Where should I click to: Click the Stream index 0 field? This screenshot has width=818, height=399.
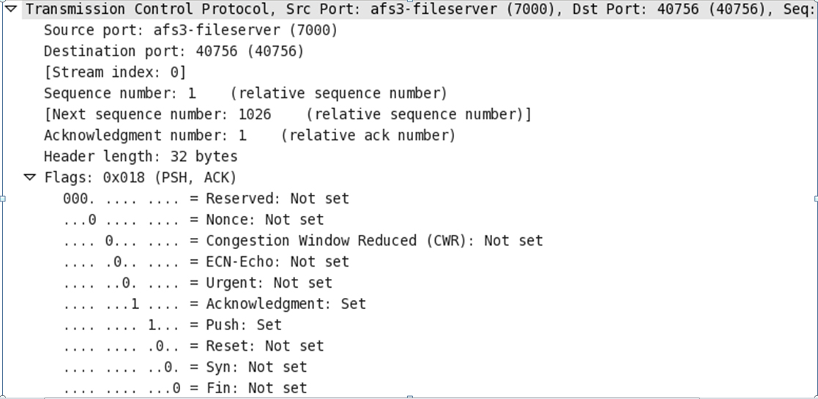pos(115,72)
